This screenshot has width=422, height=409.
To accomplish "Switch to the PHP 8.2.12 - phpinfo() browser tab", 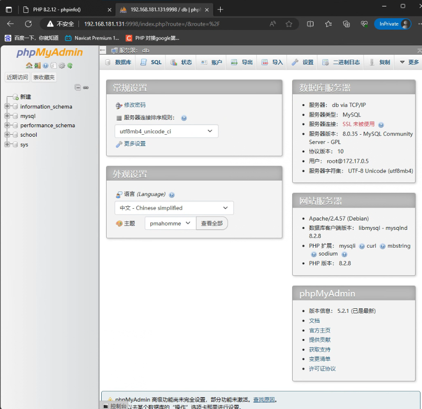I will (66, 10).
